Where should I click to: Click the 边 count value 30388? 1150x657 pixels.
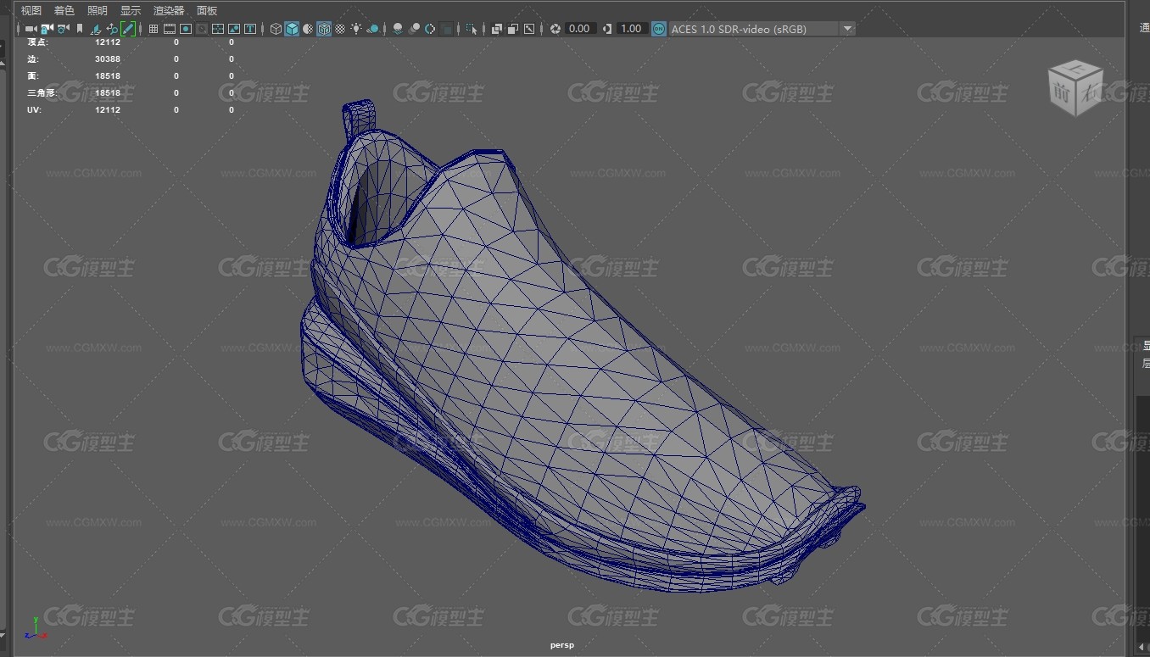108,59
